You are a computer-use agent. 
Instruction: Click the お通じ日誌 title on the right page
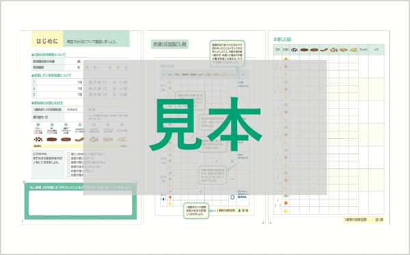282,40
